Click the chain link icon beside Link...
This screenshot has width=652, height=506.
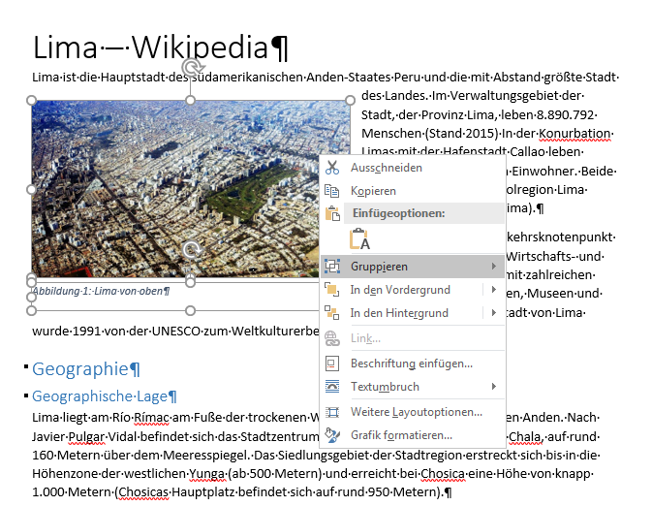[x=332, y=338]
